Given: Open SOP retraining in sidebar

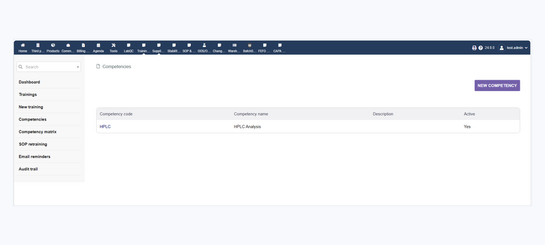Looking at the screenshot, I should 33,144.
